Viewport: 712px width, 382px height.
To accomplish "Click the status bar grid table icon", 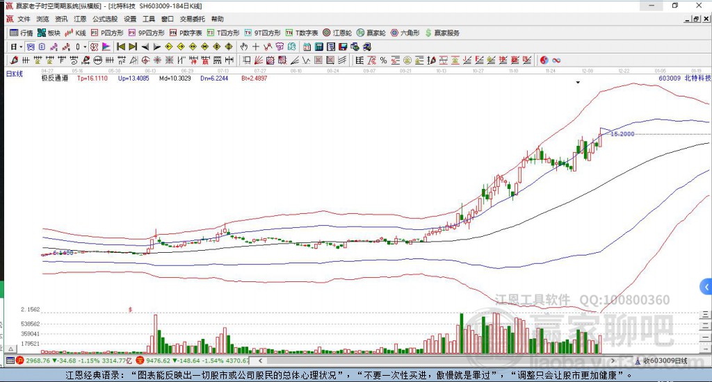I will pyautogui.click(x=10, y=360).
